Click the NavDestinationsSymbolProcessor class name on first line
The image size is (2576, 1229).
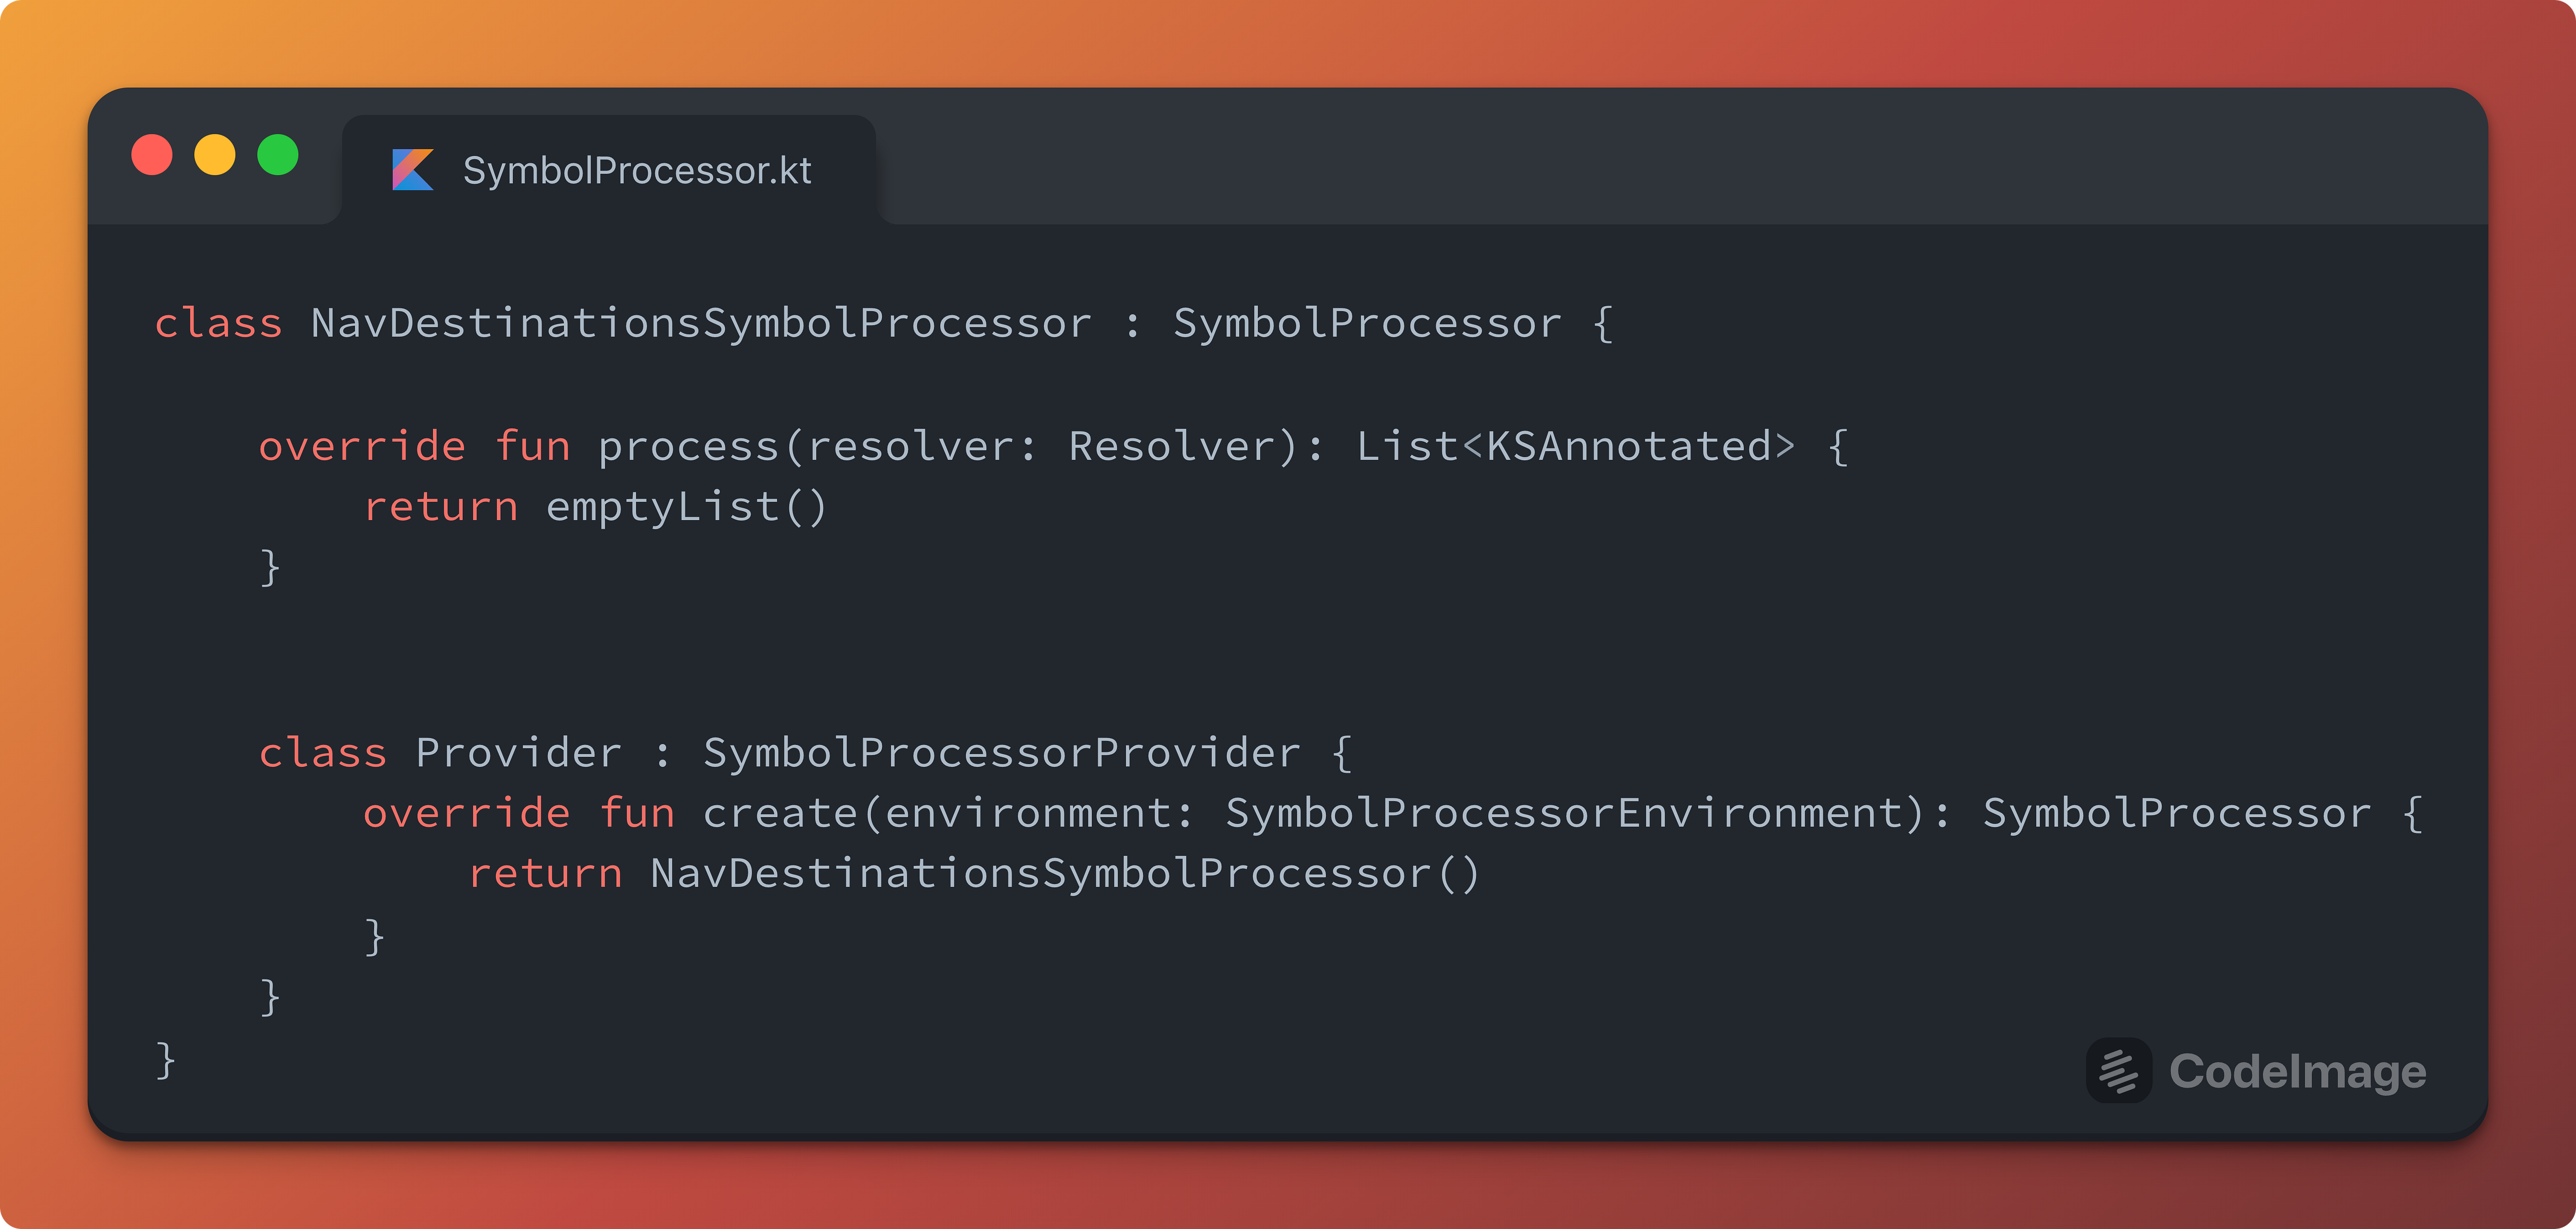pyautogui.click(x=701, y=323)
